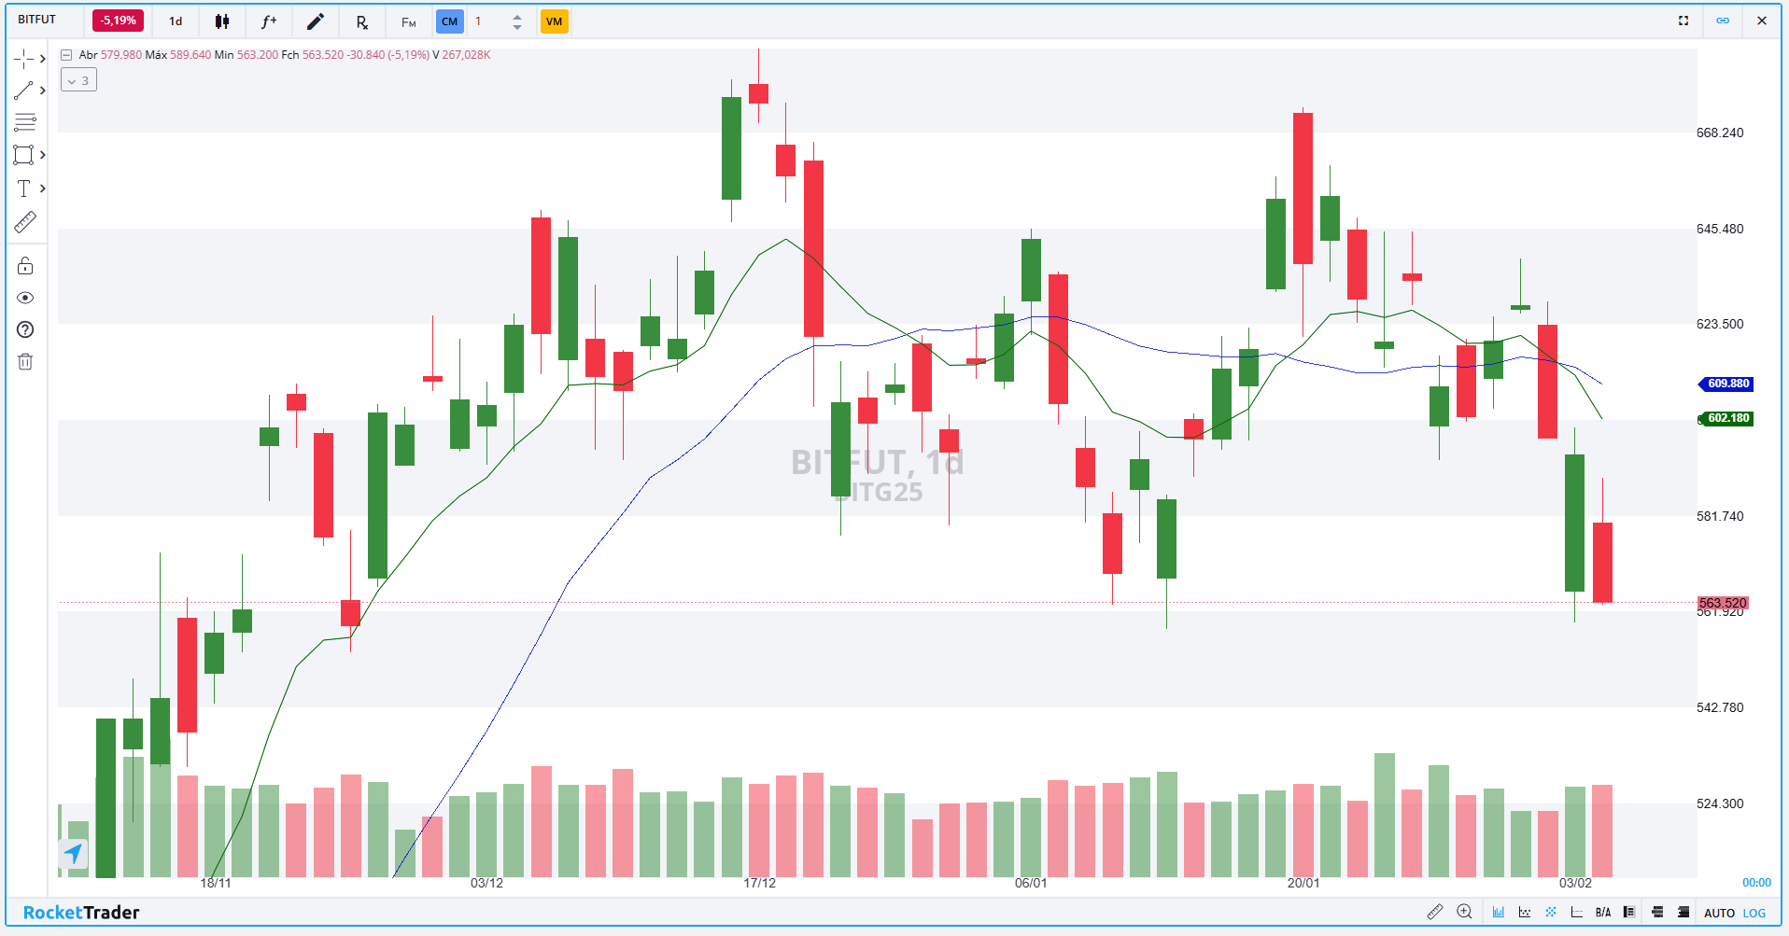Collapse the OHLC legend with the minus box

[x=66, y=55]
